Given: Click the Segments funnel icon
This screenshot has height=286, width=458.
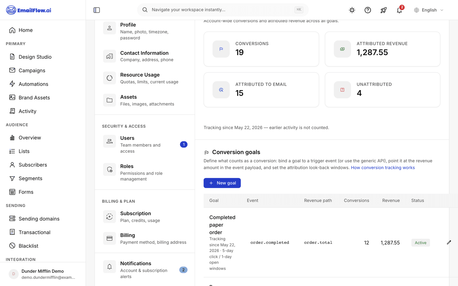Looking at the screenshot, I should click(12, 178).
